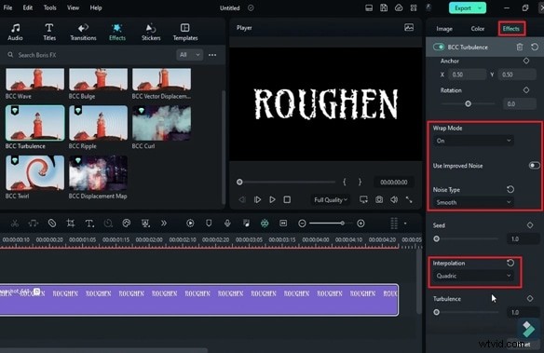The image size is (544, 353).
Task: Click the save project icon in title bar
Action: tap(384, 7)
